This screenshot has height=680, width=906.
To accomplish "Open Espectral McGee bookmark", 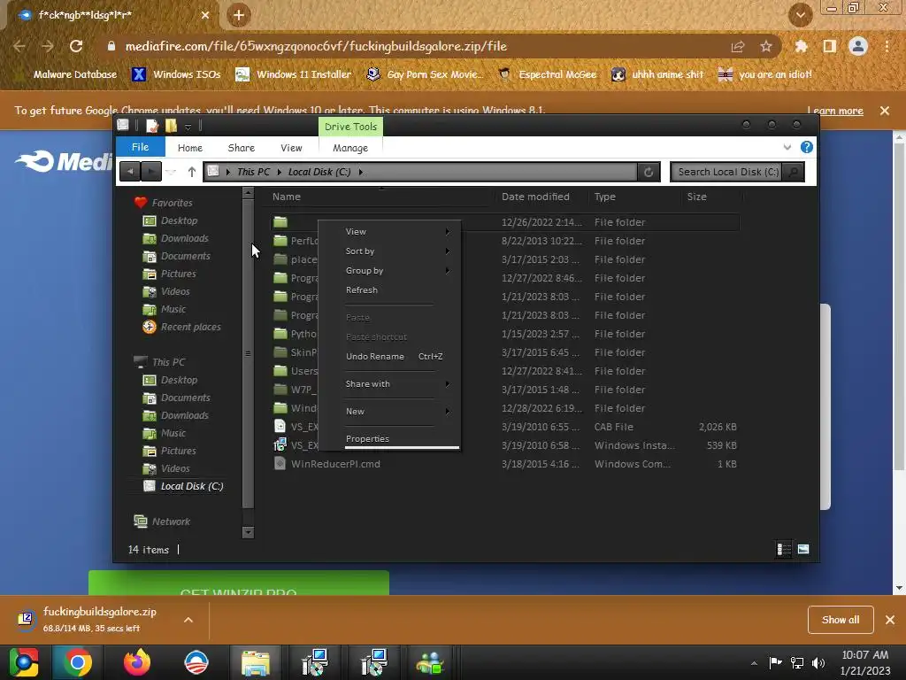I will (x=547, y=74).
